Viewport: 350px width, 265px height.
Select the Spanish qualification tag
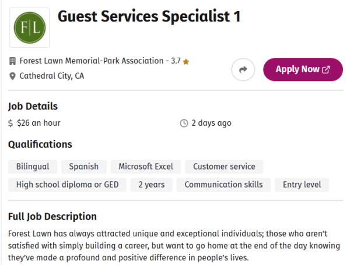[x=83, y=167]
